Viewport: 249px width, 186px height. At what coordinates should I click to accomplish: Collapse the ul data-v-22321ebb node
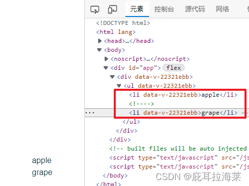point(119,86)
